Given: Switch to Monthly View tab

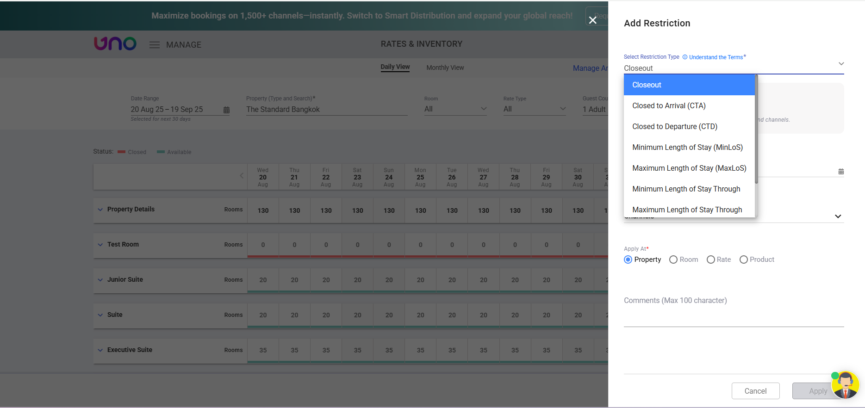Looking at the screenshot, I should pyautogui.click(x=445, y=68).
